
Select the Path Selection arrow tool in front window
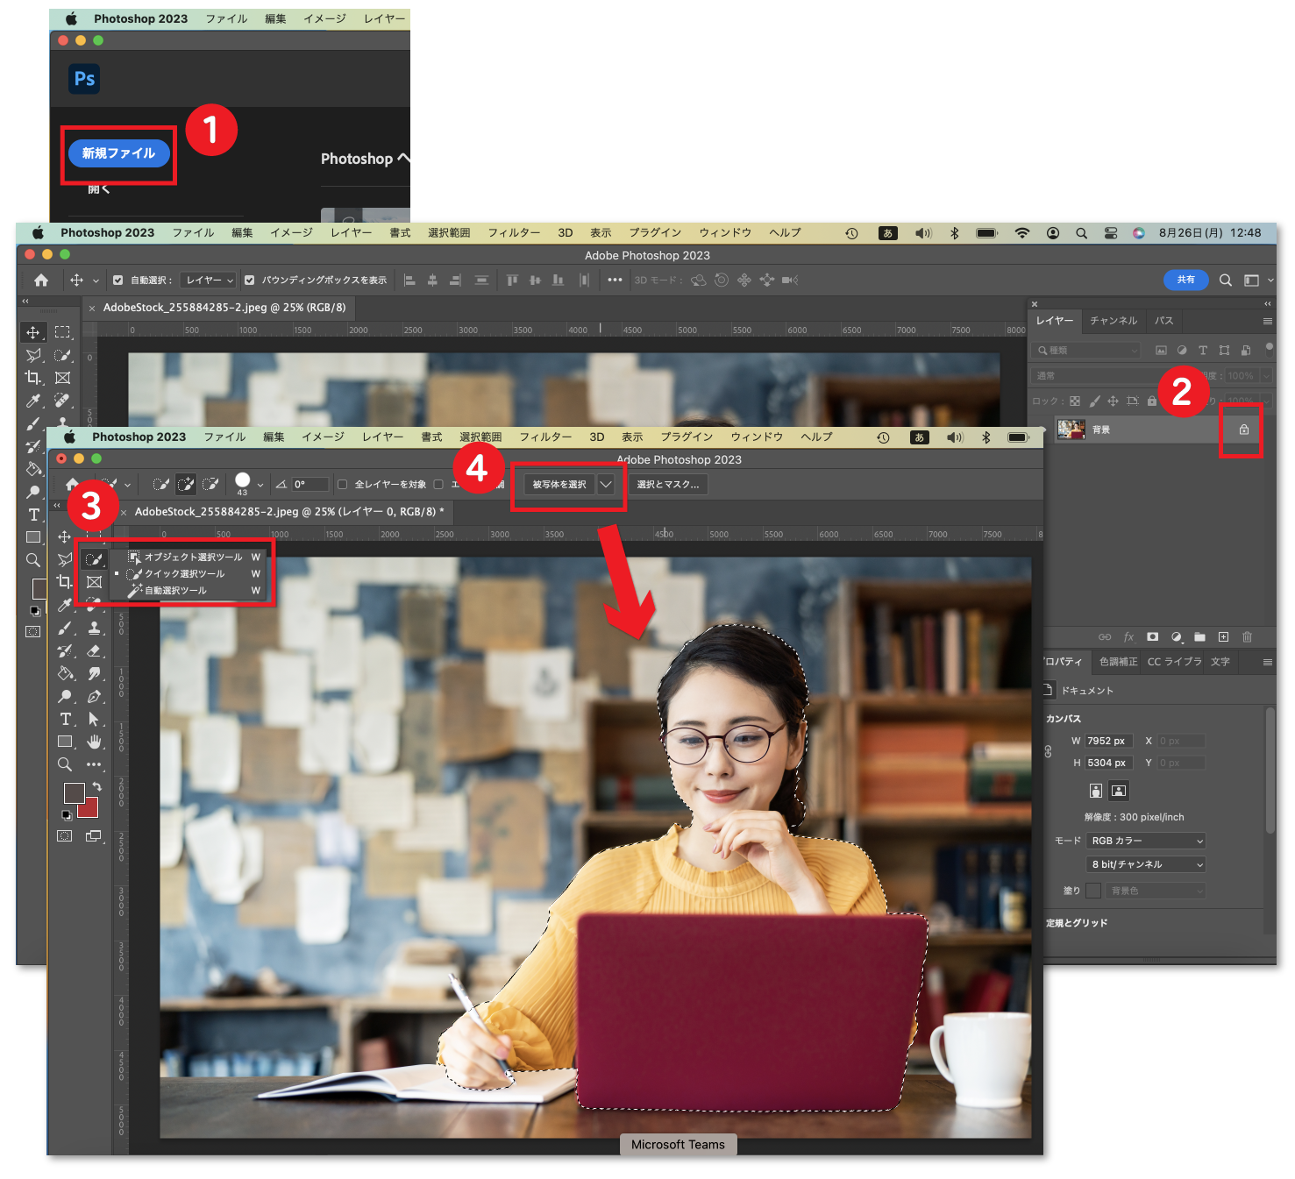click(94, 719)
